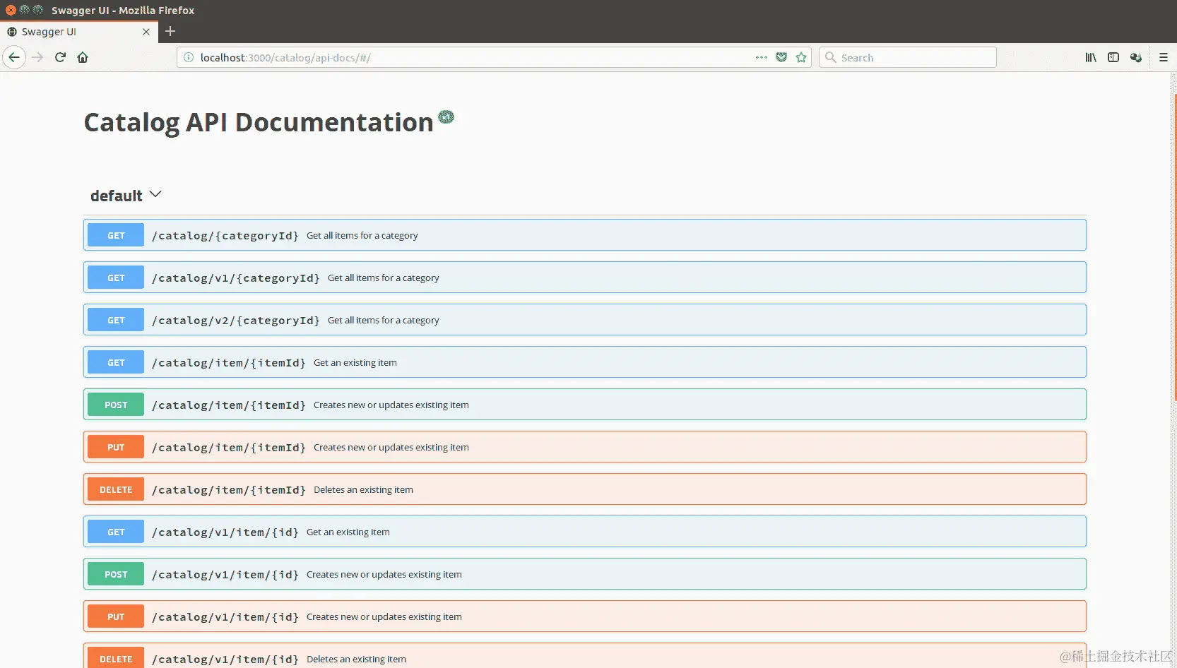Click the Catalog API Documentation title

(259, 123)
